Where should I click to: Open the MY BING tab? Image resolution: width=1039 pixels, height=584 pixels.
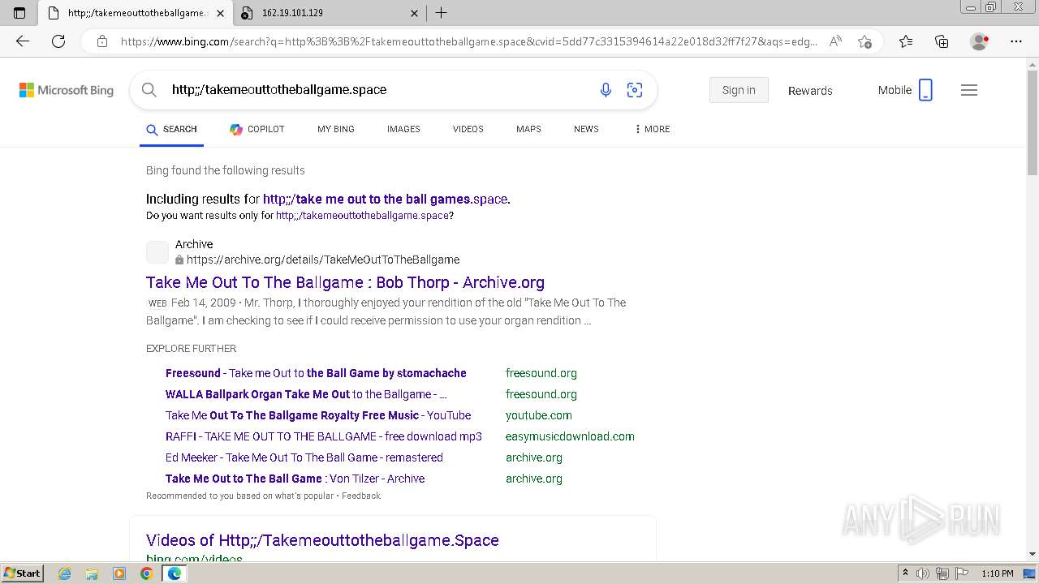336,129
